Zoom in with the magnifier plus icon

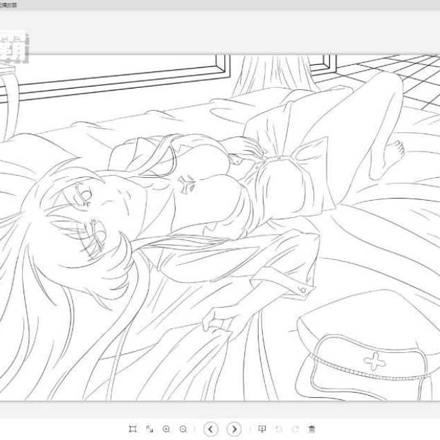[167, 429]
